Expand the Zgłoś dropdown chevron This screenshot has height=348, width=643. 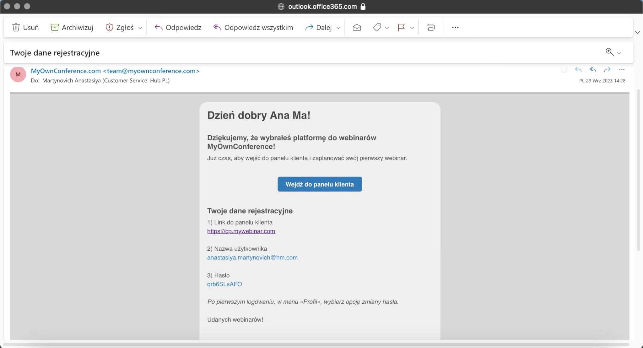click(x=140, y=28)
